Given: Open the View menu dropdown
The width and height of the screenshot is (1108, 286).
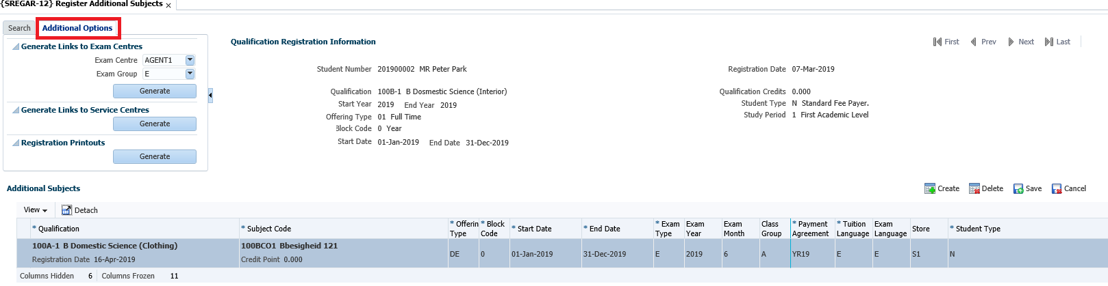Looking at the screenshot, I should pos(36,210).
